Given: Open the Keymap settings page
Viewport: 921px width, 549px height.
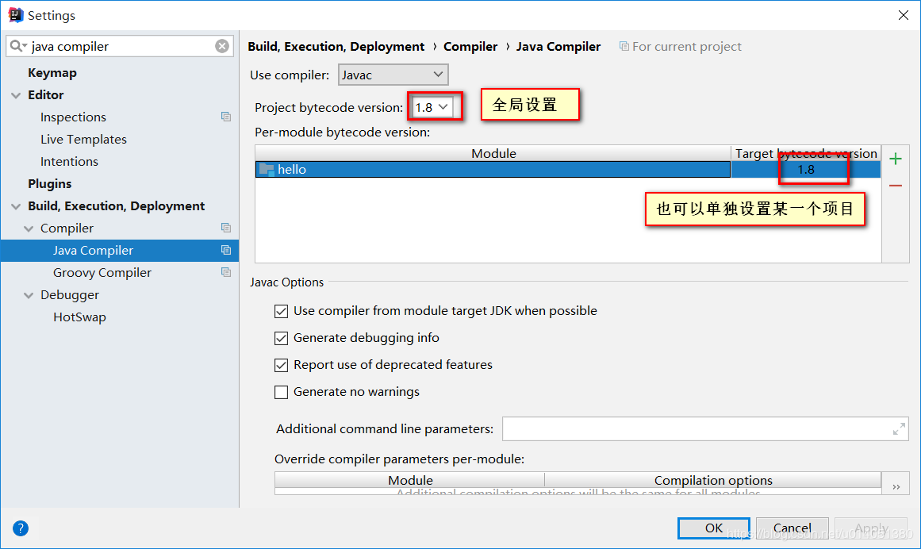Looking at the screenshot, I should coord(52,72).
